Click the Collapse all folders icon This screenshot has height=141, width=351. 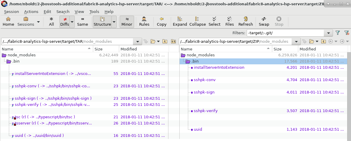pyautogui.click(x=197, y=22)
